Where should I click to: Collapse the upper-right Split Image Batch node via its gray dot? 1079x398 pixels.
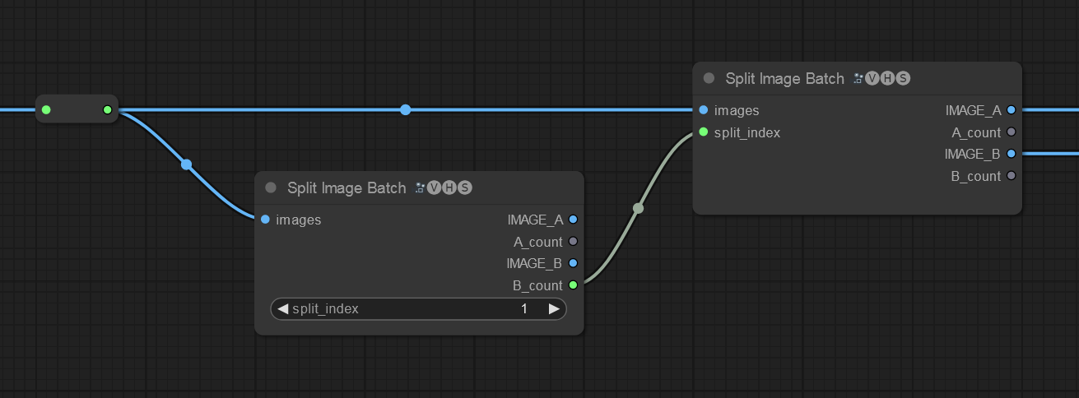pos(709,78)
